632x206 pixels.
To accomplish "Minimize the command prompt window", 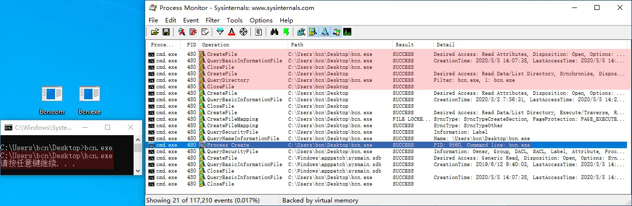I will (85, 128).
